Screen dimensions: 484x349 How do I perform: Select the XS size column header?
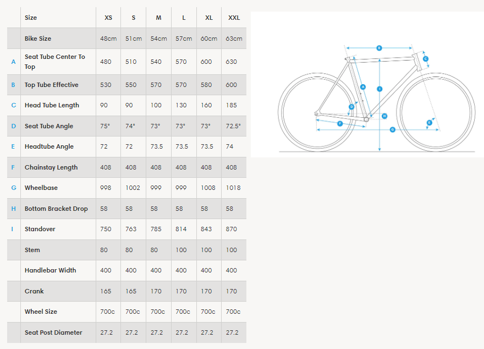pos(108,18)
